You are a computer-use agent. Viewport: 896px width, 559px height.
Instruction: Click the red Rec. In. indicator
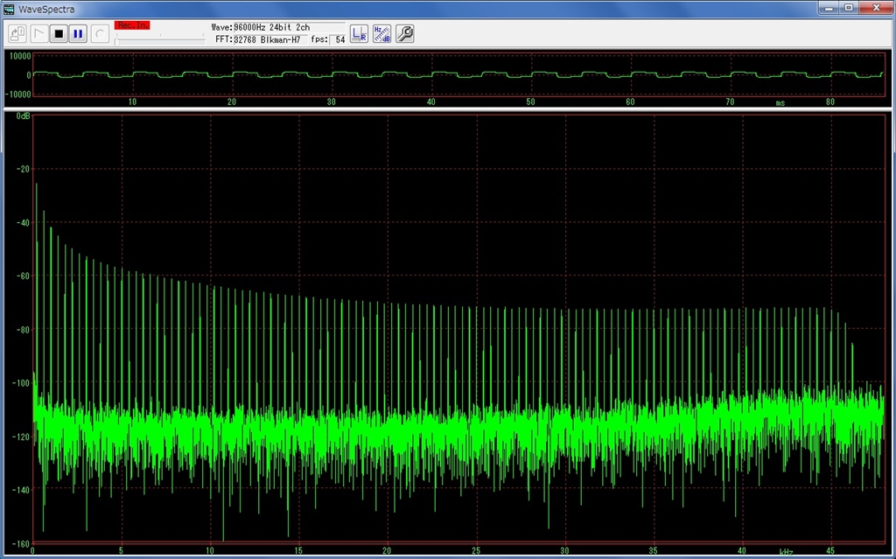click(132, 25)
